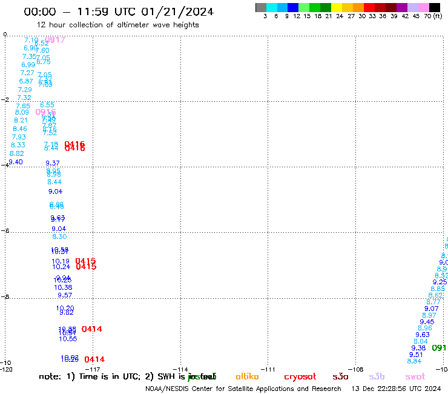Viewport: 448px width, 394px height.
Task: Click the wave height value '10.38'
Action: pyautogui.click(x=63, y=287)
